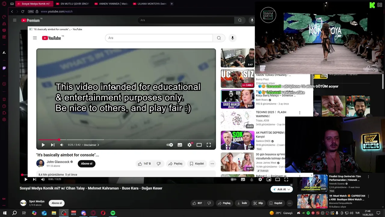Open settings gear of background video
Viewport: 385px width, 217px height.
(260, 179)
